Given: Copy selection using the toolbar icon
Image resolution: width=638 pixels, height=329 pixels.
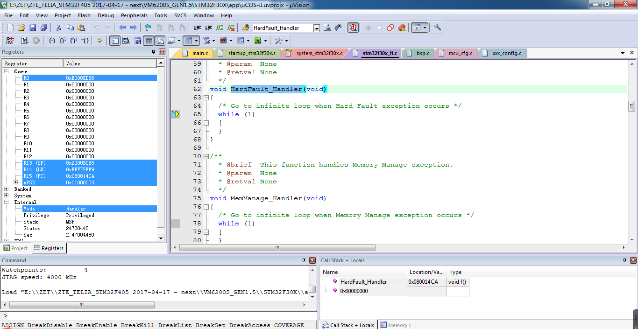Looking at the screenshot, I should coord(70,28).
